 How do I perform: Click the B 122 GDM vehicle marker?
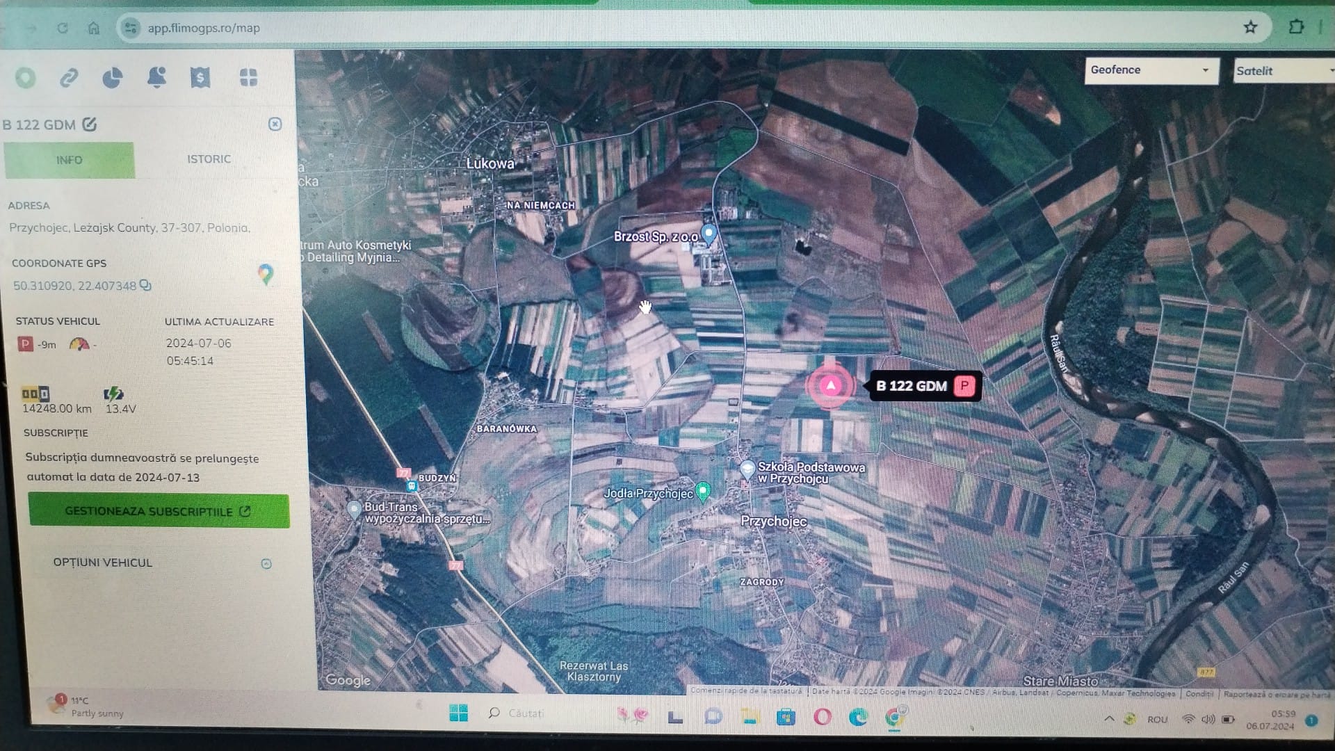point(830,385)
